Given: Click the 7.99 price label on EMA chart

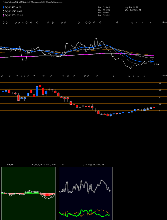Looking at the screenshot, I should (x=156, y=65).
